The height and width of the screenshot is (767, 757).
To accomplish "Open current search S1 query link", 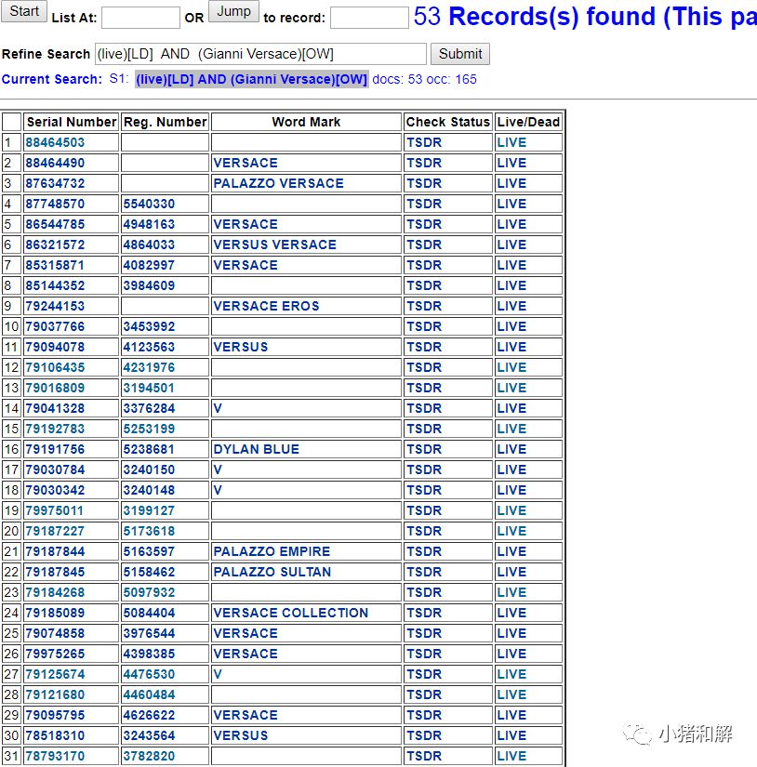I will [251, 79].
